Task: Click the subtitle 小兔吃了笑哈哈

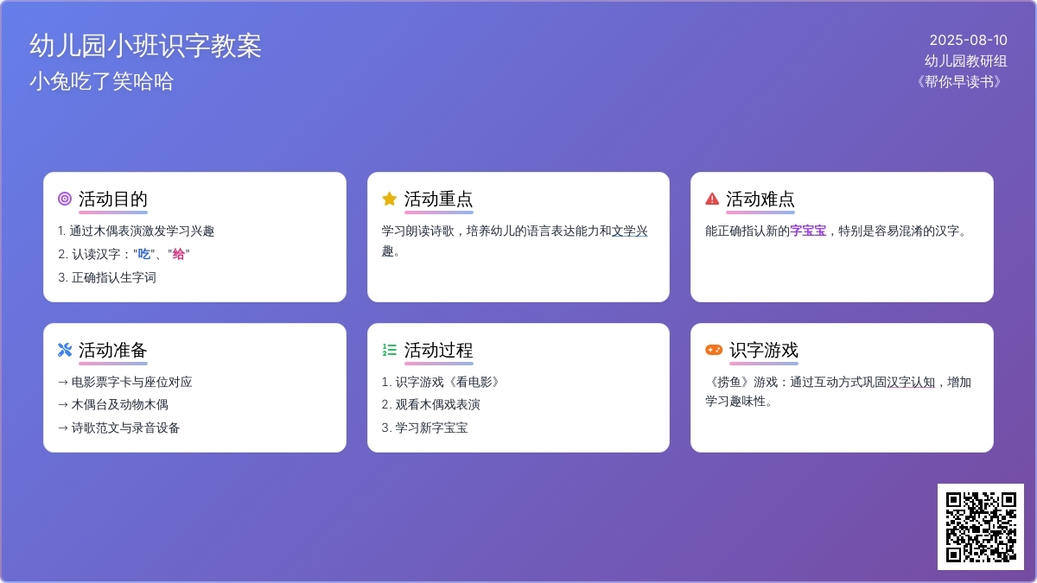Action: coord(101,82)
